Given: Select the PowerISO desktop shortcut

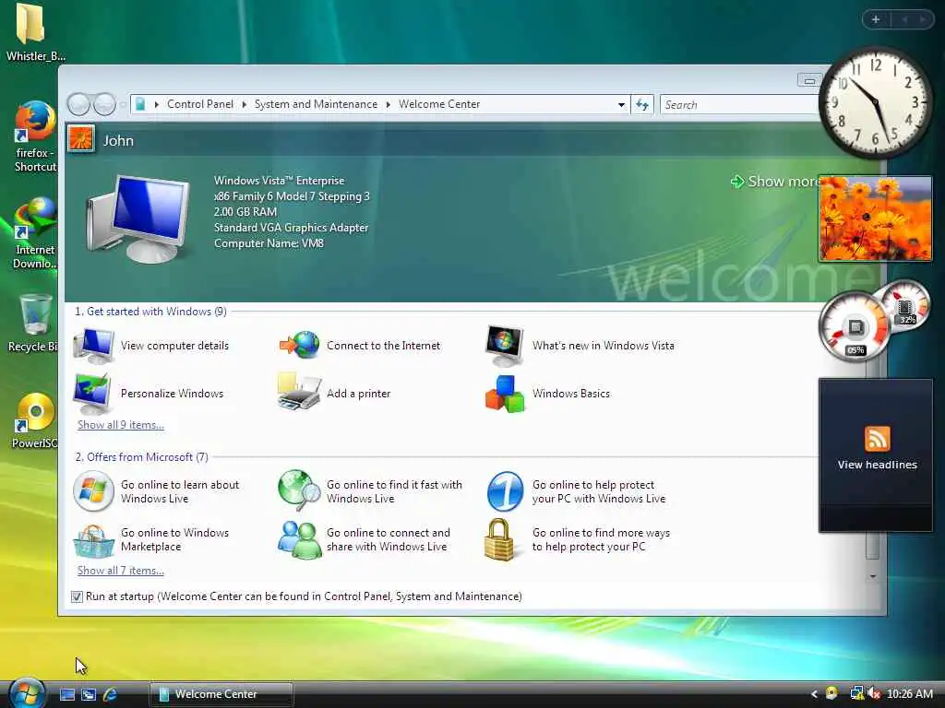Looking at the screenshot, I should 34,420.
